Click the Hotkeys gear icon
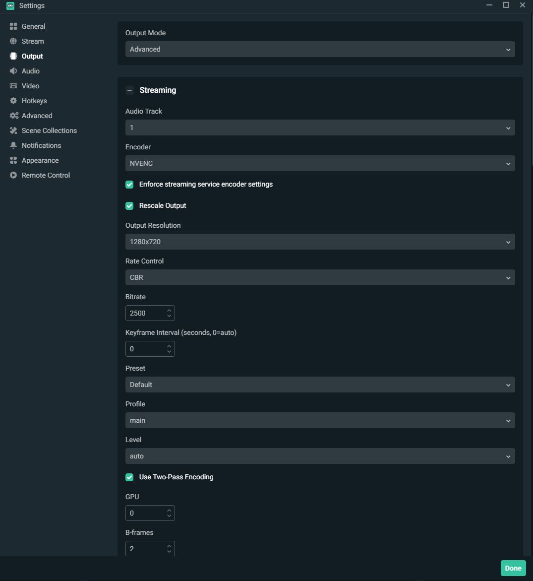 [x=13, y=101]
